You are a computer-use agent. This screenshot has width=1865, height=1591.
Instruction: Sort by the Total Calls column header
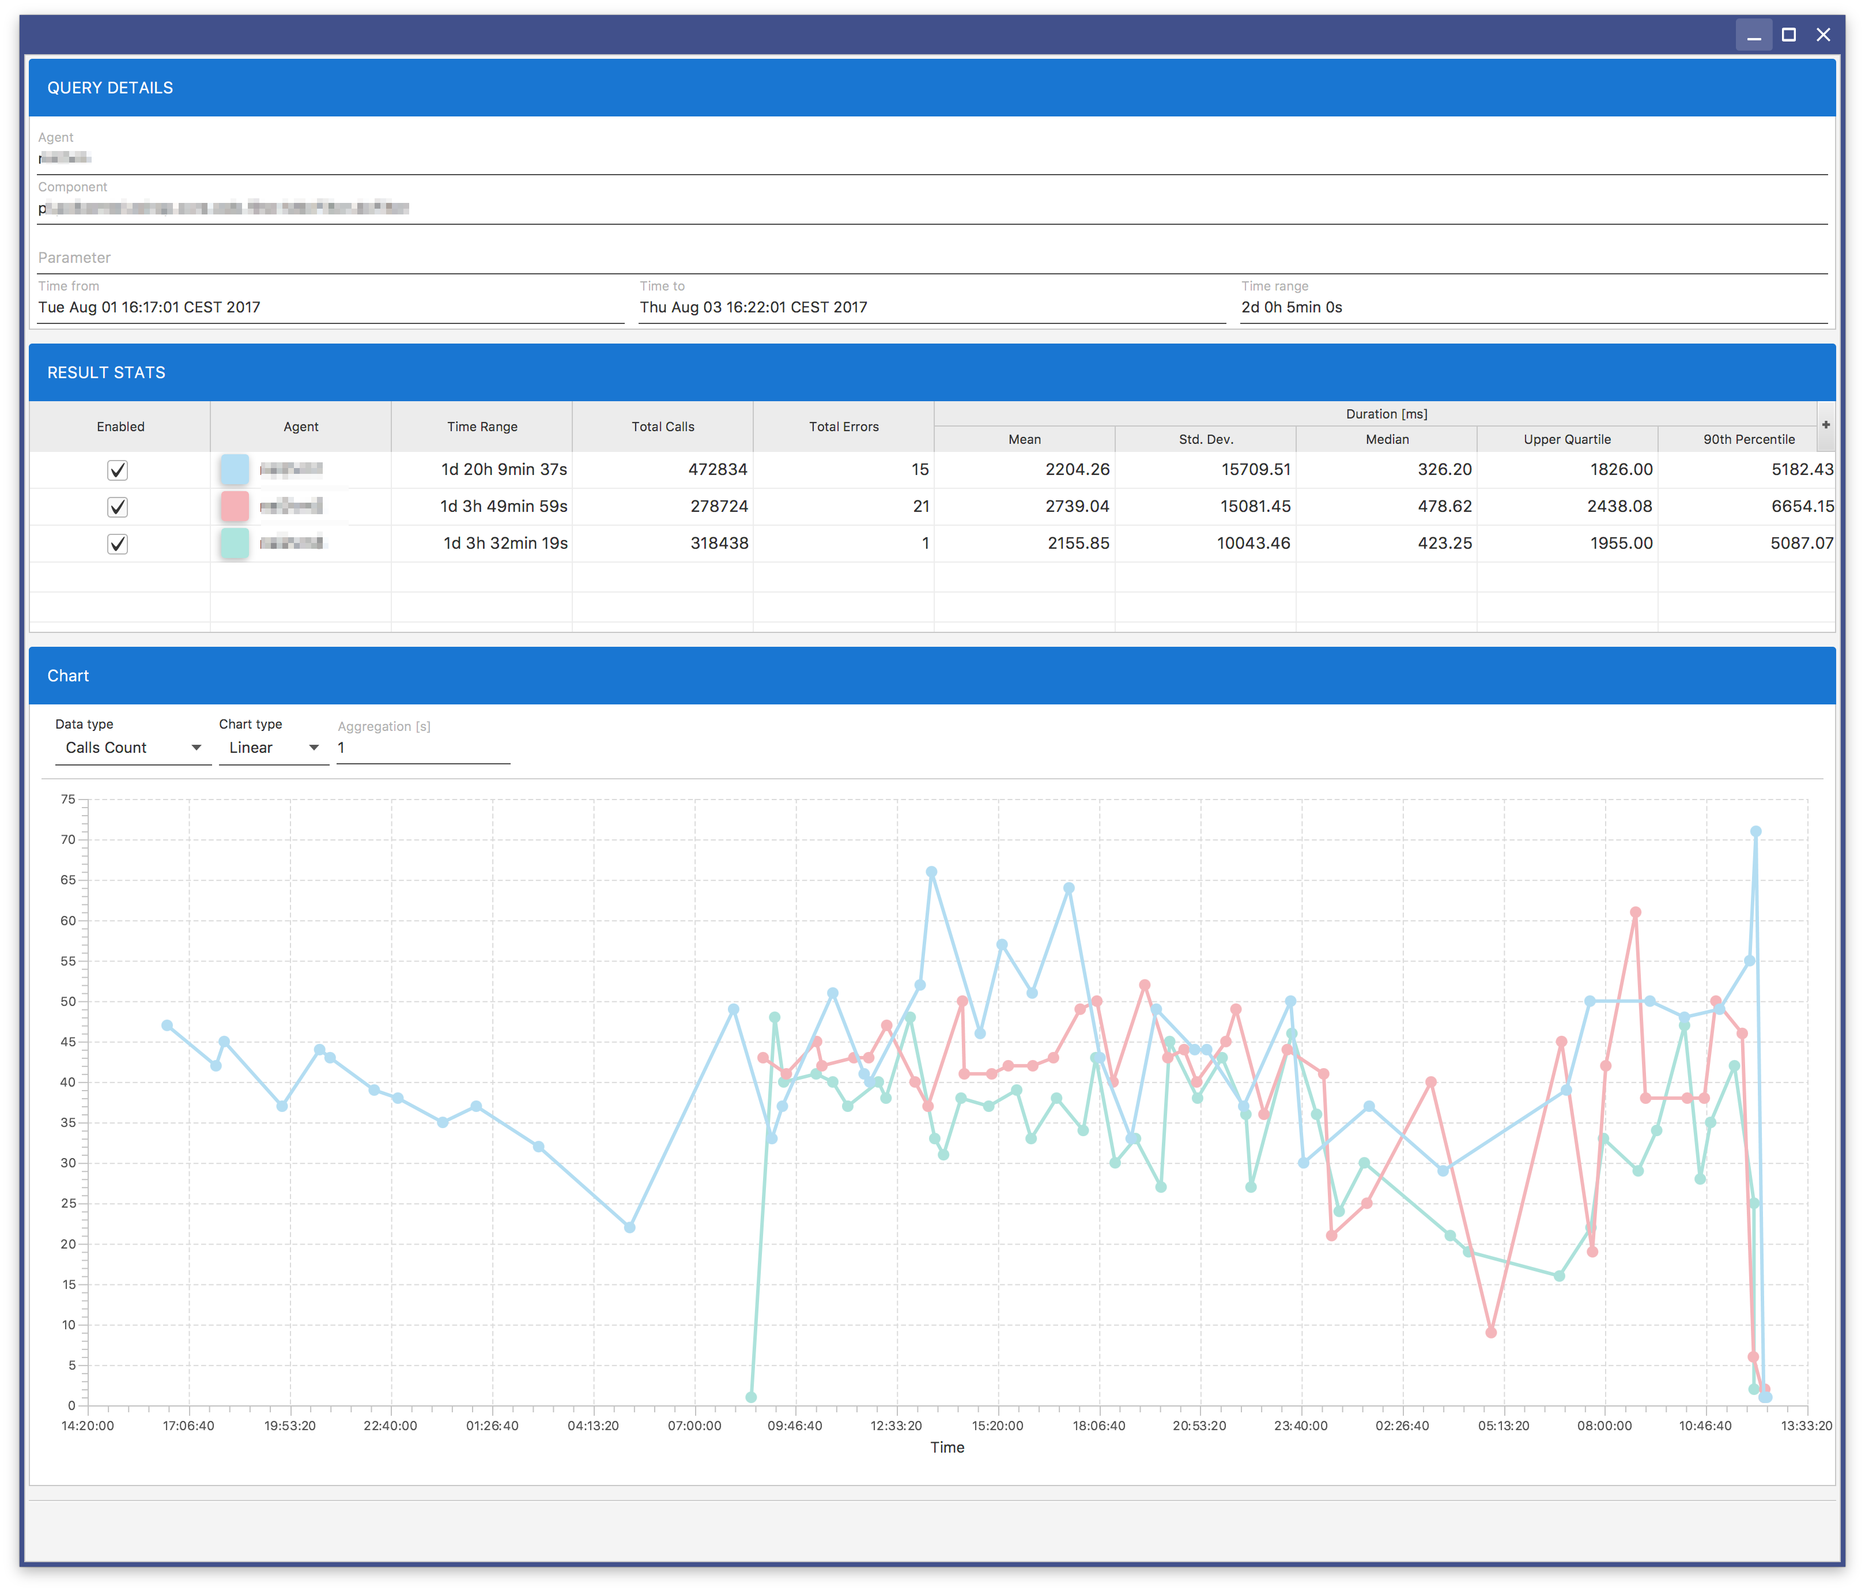(663, 427)
